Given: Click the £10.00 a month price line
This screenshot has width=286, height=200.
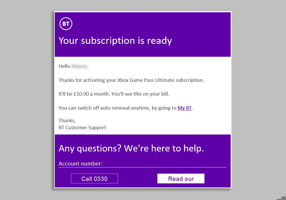Looking at the screenshot, I should click(114, 94).
